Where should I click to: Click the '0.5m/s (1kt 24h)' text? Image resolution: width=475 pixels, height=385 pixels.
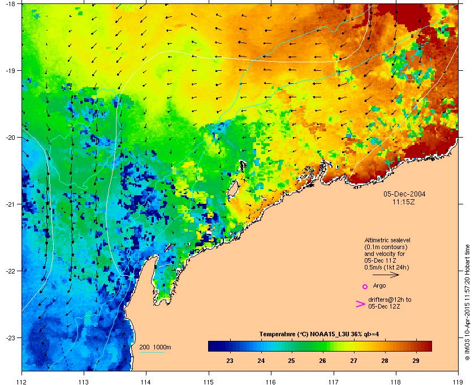pyautogui.click(x=387, y=268)
